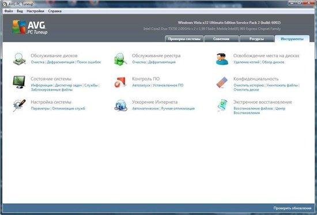The image size is (317, 215).
Task: Open the Файл menu
Action: click(9, 11)
